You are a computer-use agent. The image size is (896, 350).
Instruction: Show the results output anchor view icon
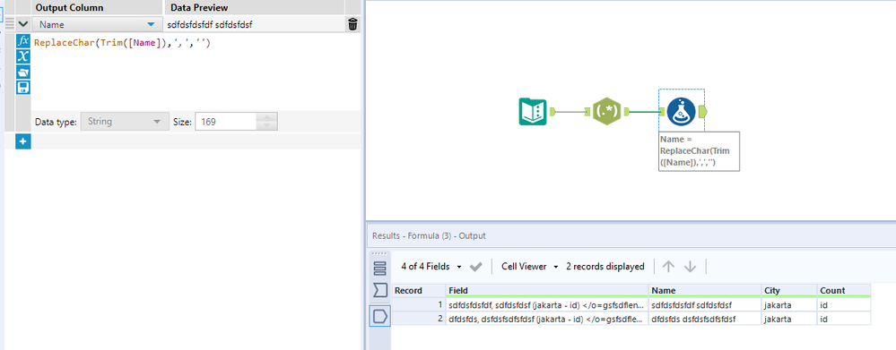click(380, 315)
